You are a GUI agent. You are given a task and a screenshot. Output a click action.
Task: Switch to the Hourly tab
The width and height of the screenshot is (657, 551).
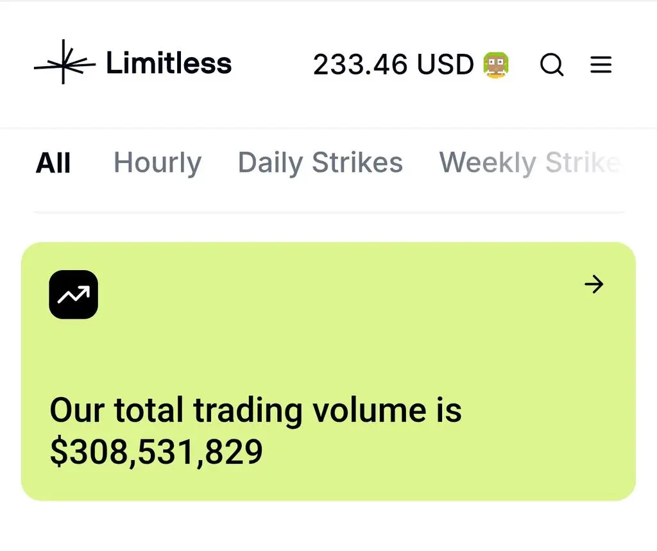pyautogui.click(x=158, y=164)
